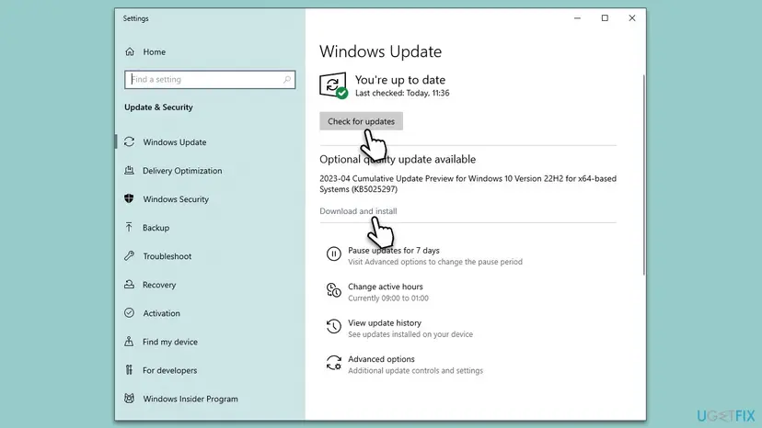This screenshot has width=762, height=428.
Task: Open Find my device section
Action: point(170,342)
